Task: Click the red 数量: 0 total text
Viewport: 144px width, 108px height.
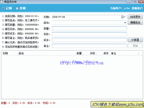Action: 5,103
